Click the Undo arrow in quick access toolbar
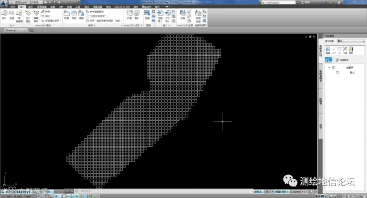Image resolution: width=367 pixels, height=198 pixels. pyautogui.click(x=66, y=2)
